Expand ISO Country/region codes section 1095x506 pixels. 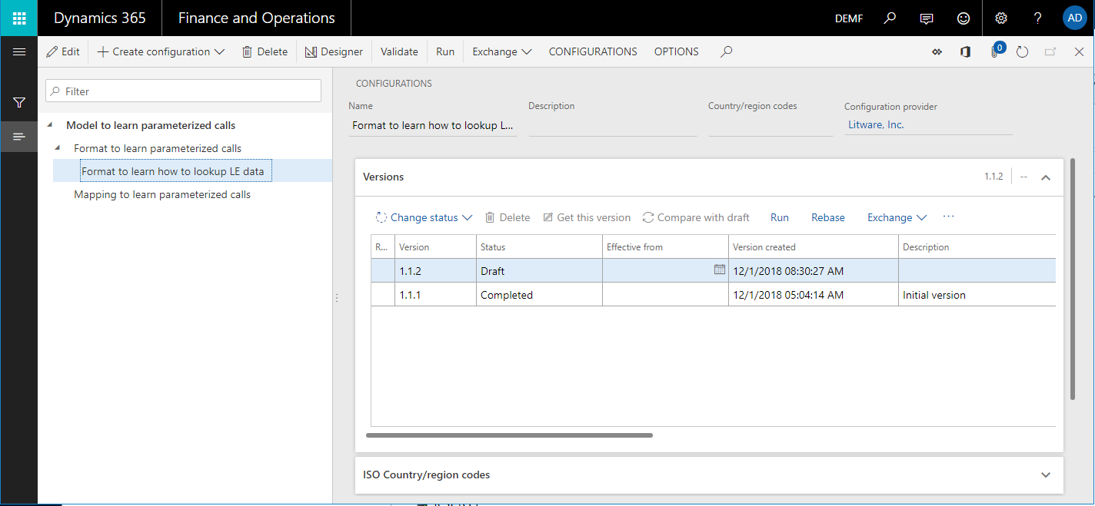click(x=1045, y=475)
